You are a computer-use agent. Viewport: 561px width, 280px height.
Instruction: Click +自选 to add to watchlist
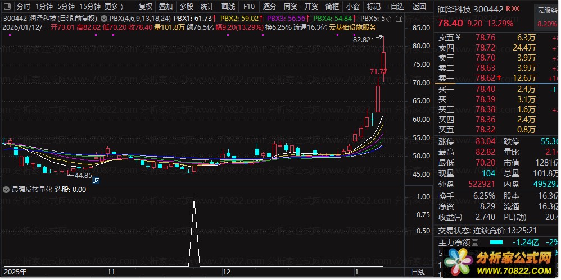tap(395, 7)
